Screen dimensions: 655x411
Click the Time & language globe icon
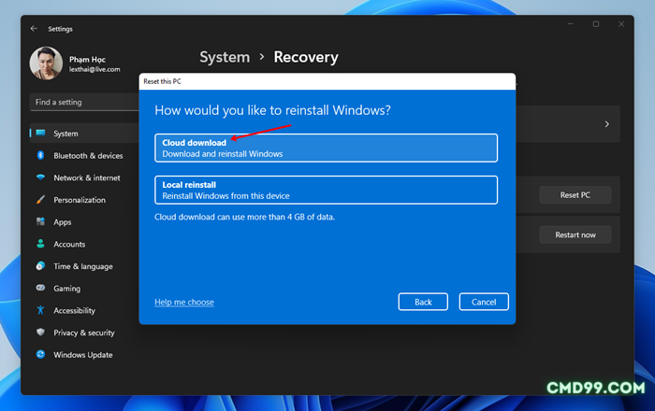(40, 266)
